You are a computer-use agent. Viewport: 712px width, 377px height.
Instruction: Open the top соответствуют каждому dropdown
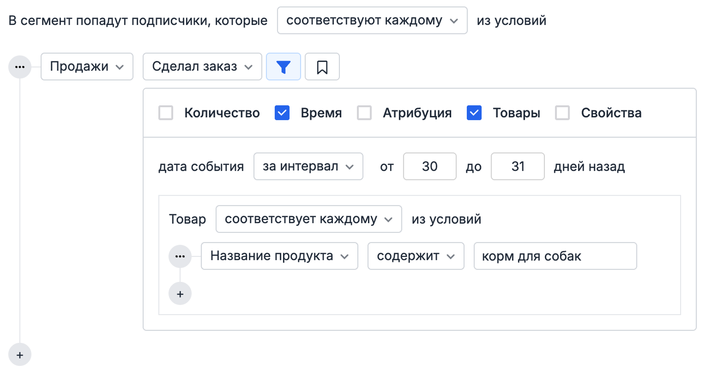point(372,20)
